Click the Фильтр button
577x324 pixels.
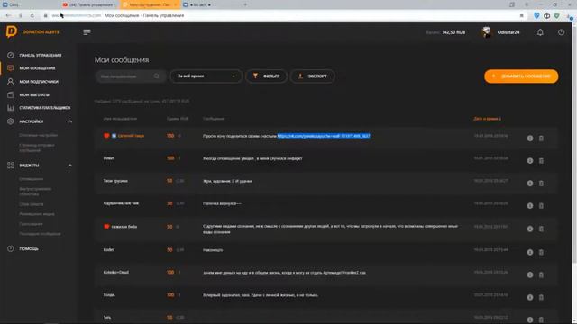267,76
